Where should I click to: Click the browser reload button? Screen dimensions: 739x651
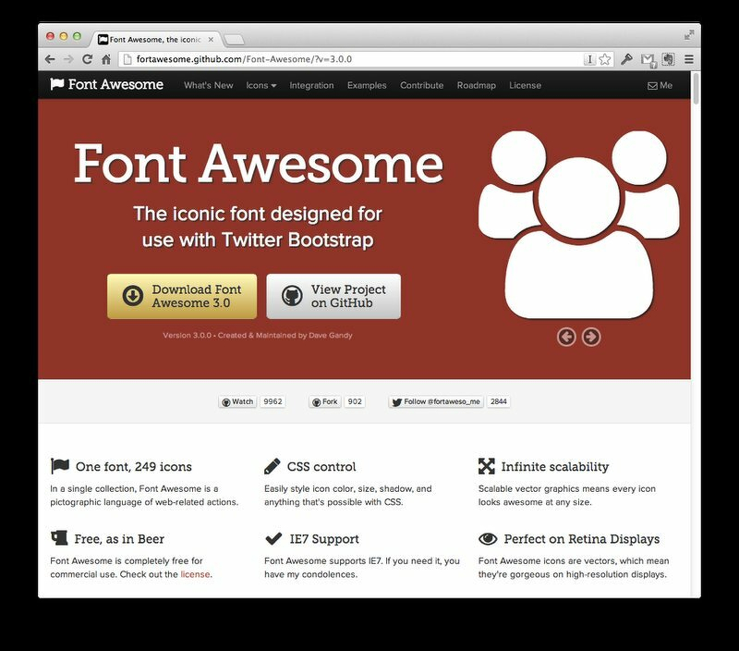pyautogui.click(x=87, y=59)
